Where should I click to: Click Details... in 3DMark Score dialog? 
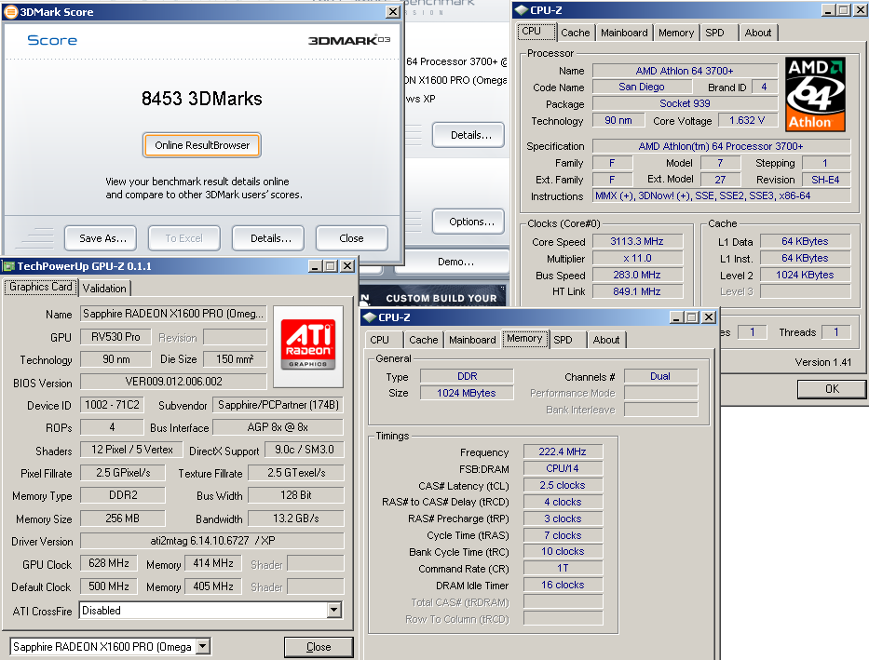pyautogui.click(x=268, y=238)
